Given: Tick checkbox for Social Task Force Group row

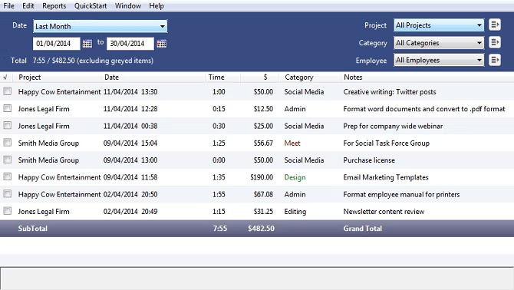Looking at the screenshot, I should (x=7, y=142).
